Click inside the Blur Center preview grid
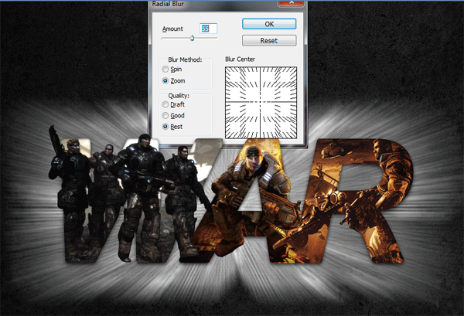464x316 pixels. (261, 102)
